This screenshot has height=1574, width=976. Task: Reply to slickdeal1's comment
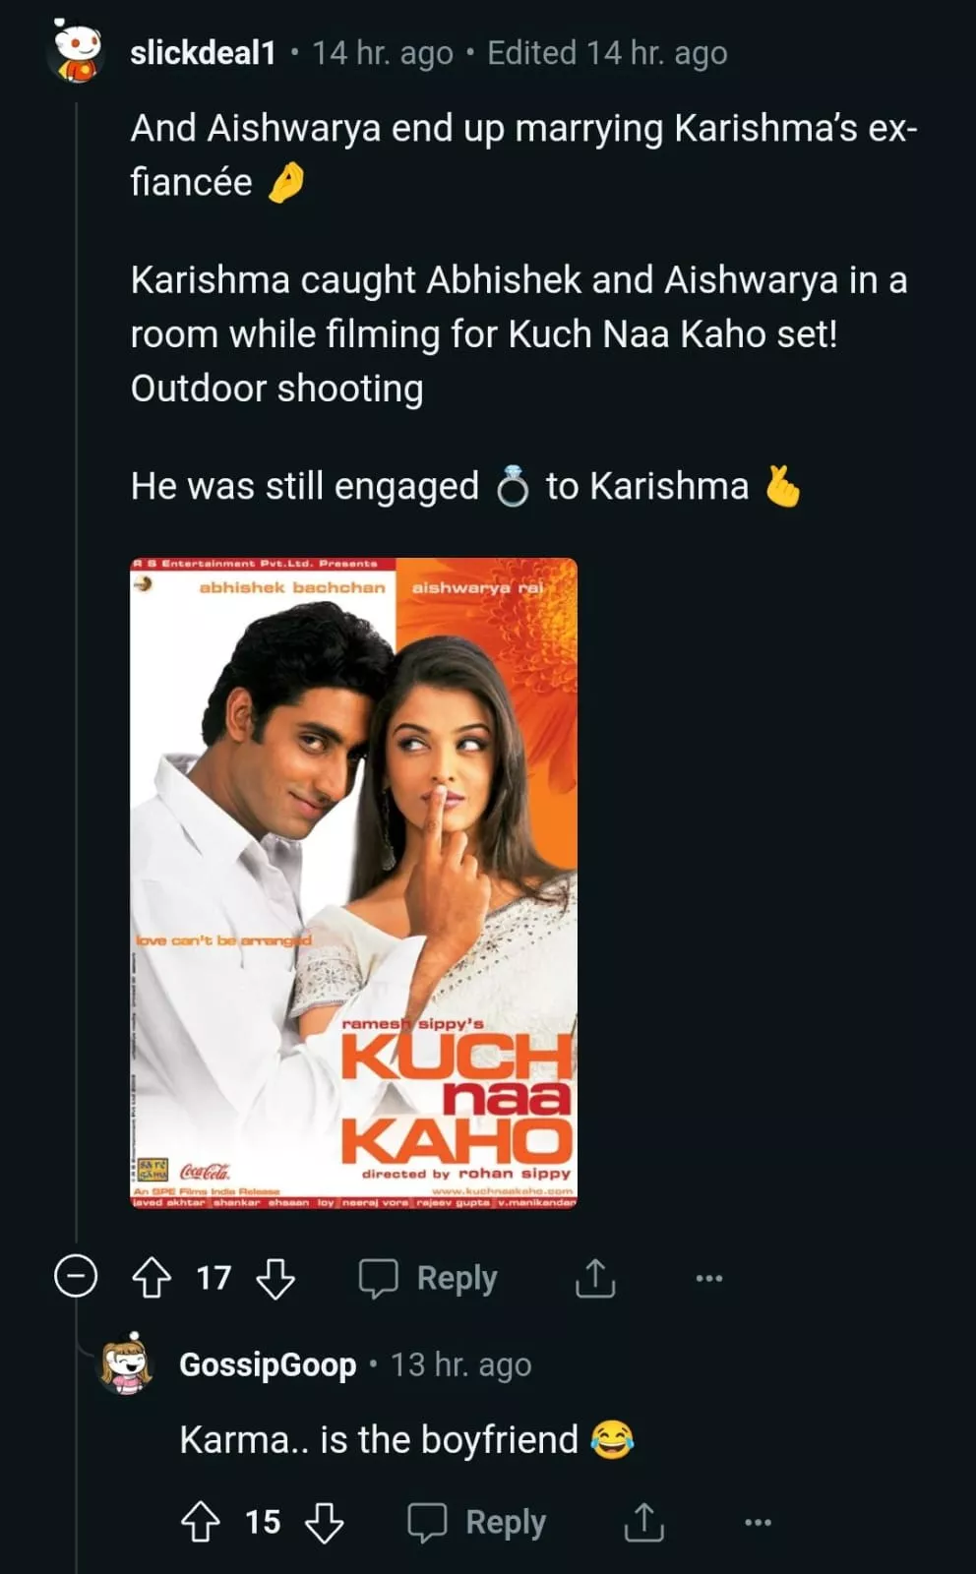(429, 1278)
